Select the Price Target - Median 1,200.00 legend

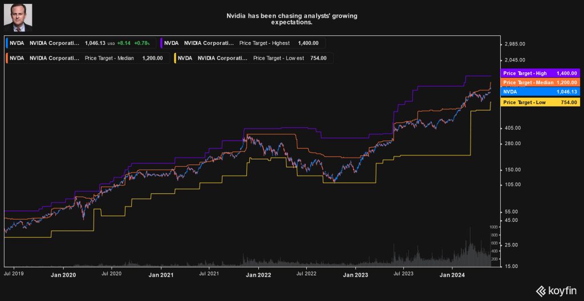click(86, 58)
